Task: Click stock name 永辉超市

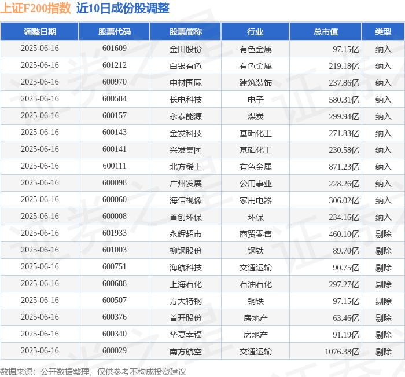Action: pyautogui.click(x=186, y=234)
